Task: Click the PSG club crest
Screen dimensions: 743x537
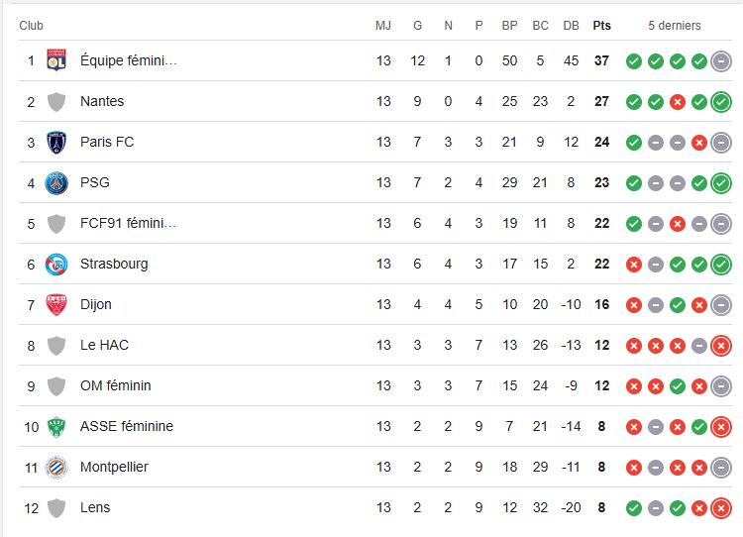Action: 56,183
